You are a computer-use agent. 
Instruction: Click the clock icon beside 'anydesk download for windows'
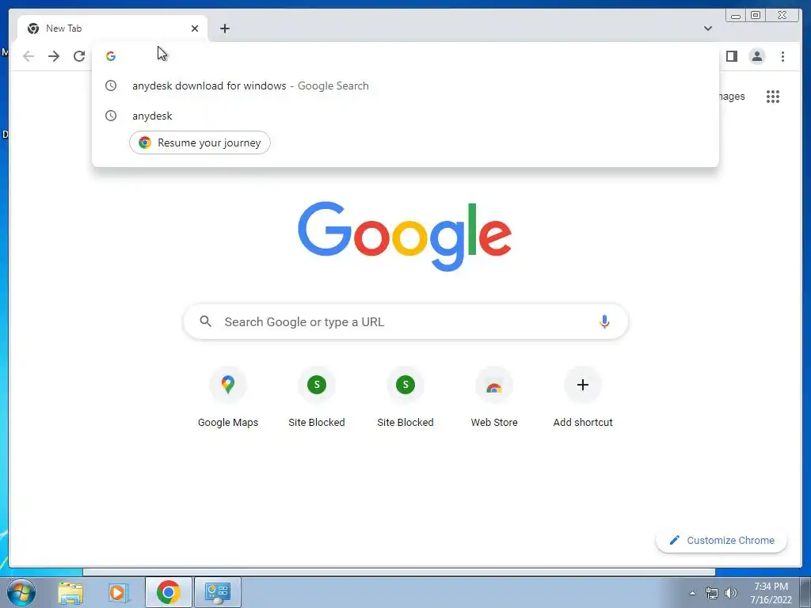pos(111,85)
